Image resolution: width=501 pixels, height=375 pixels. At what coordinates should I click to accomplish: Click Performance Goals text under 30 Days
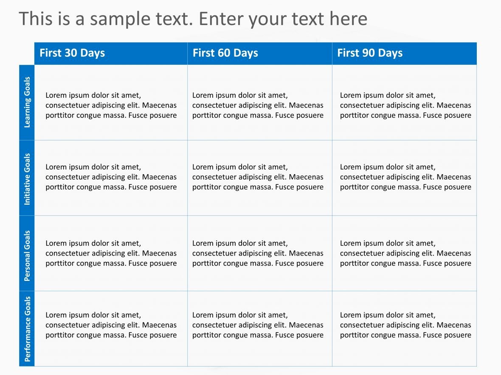(111, 325)
